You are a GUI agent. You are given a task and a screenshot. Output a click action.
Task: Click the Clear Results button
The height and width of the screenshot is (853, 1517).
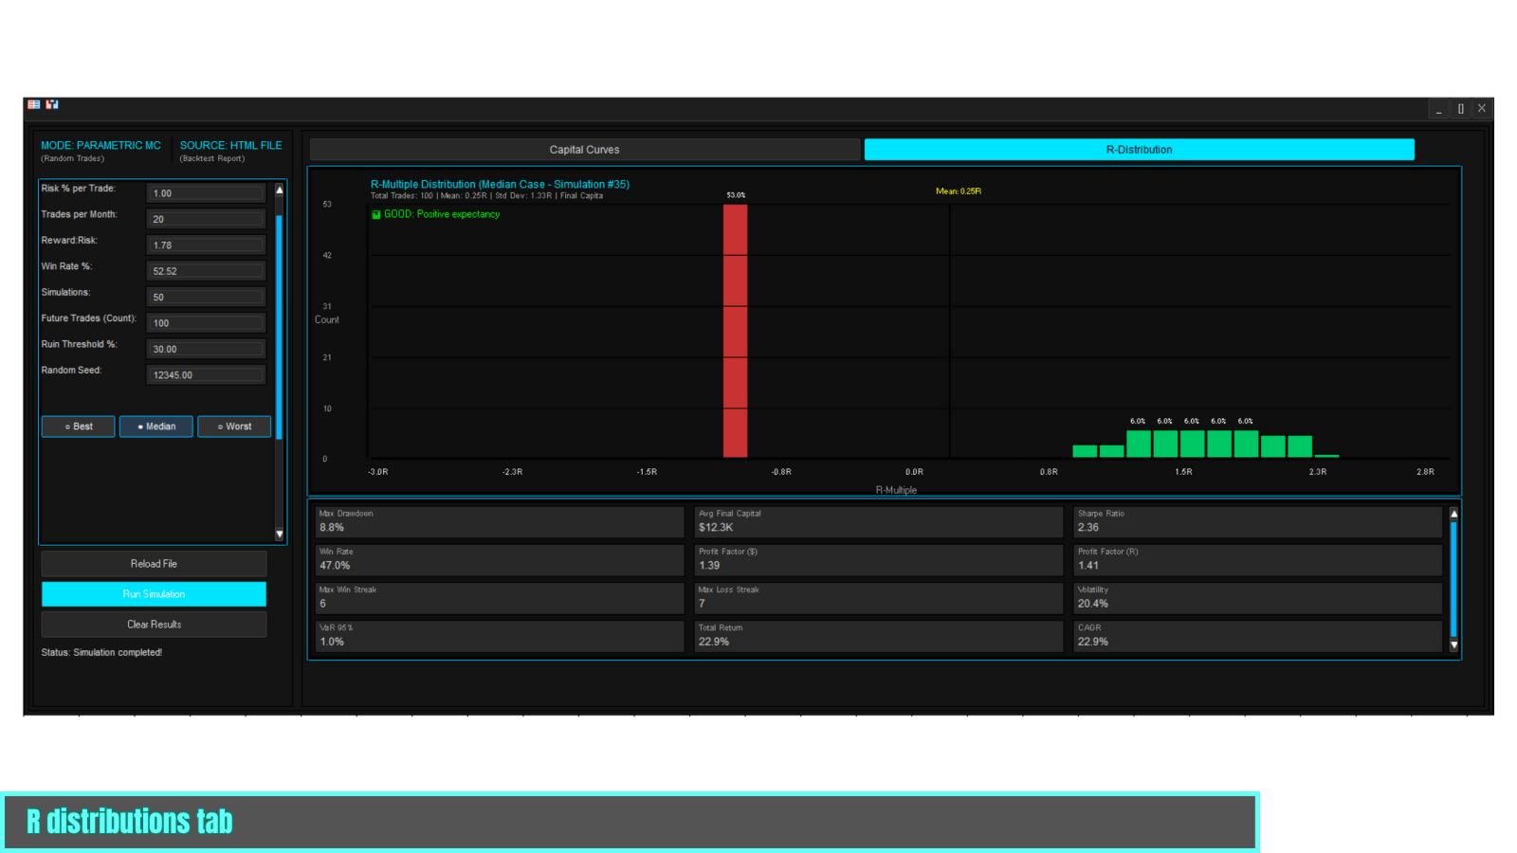click(154, 625)
